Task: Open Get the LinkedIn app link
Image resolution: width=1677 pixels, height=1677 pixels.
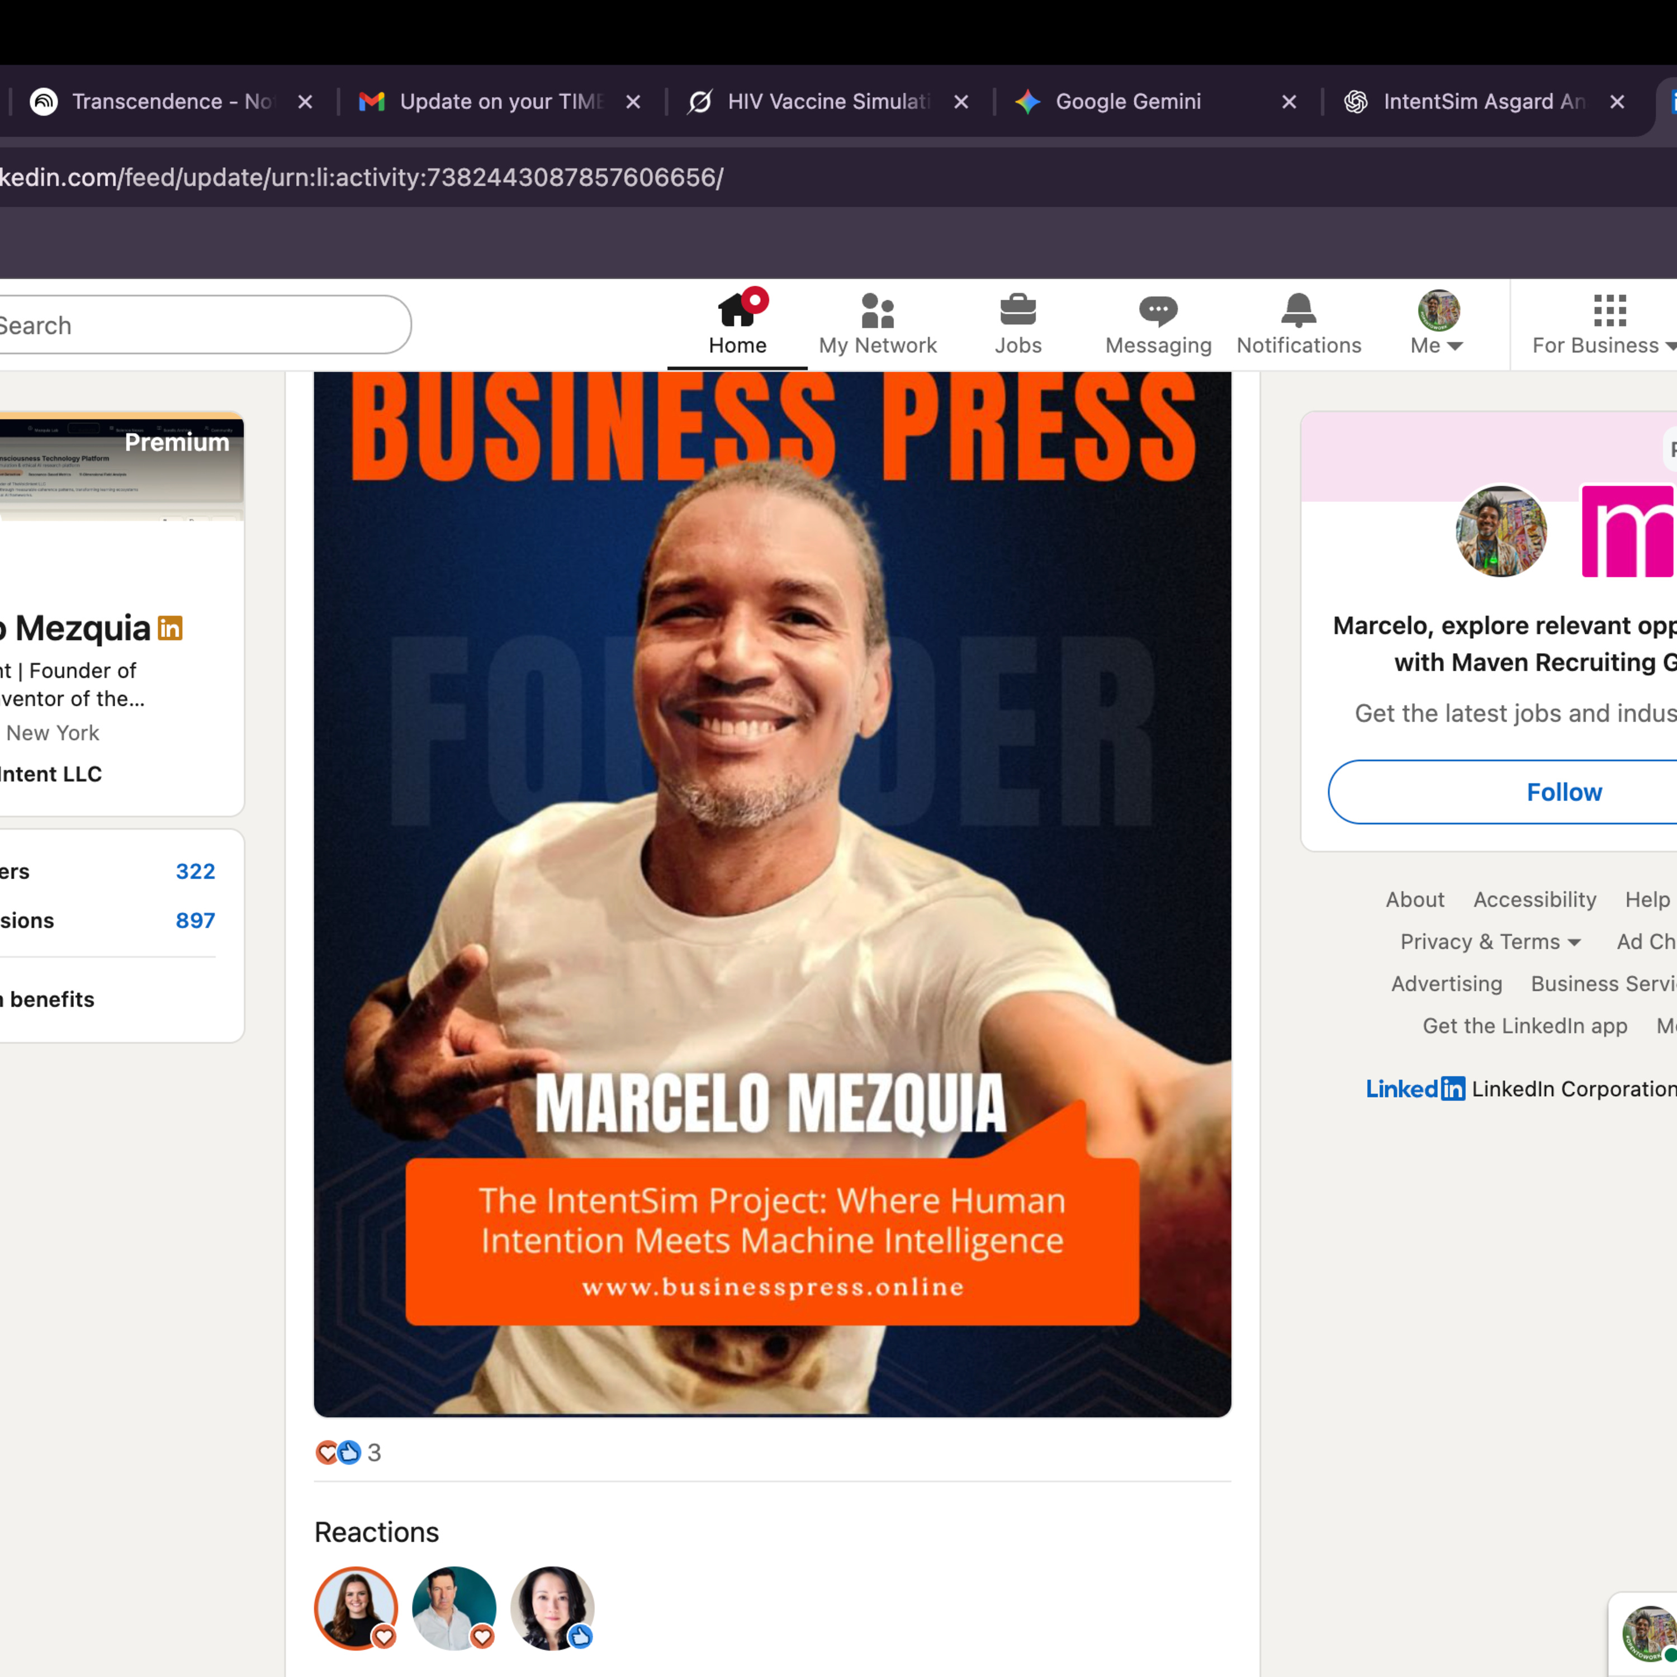Action: click(x=1524, y=1026)
